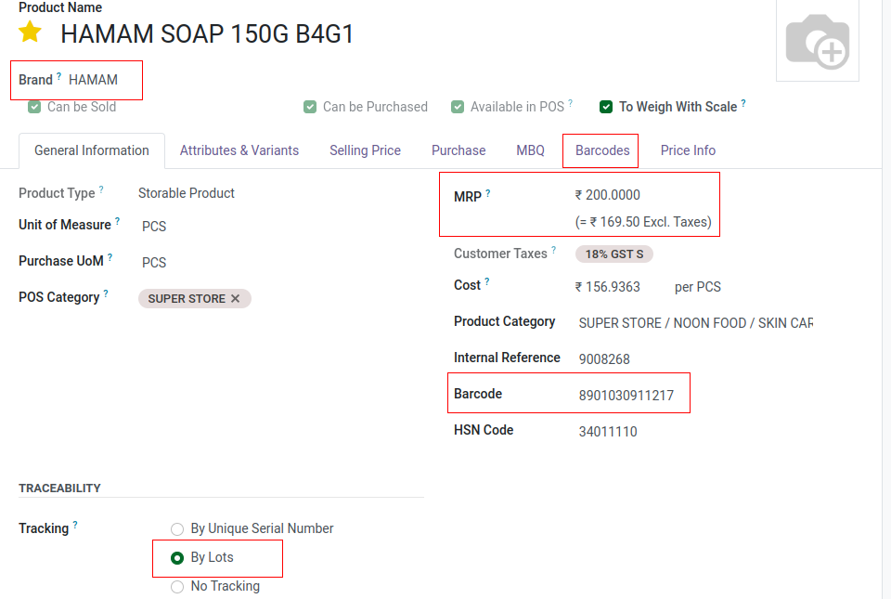Click the Product Name label
This screenshot has height=599, width=891.
[60, 7]
